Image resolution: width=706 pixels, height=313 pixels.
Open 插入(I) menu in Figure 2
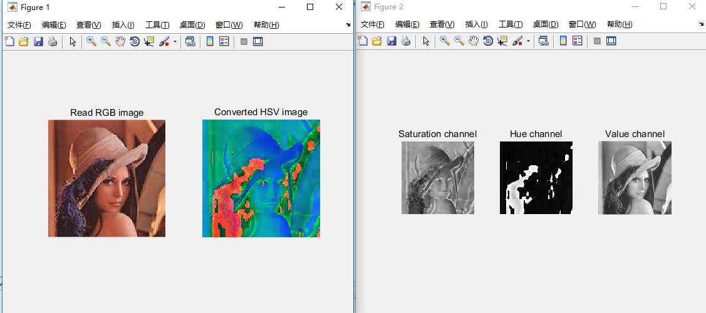click(x=477, y=24)
